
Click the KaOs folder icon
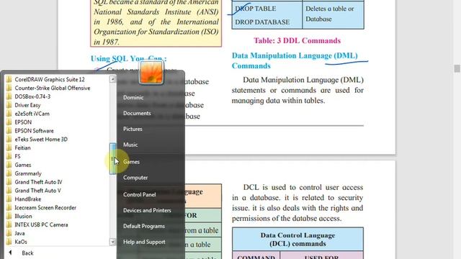click(x=9, y=242)
